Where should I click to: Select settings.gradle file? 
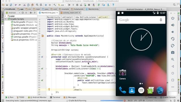pos(24,37)
